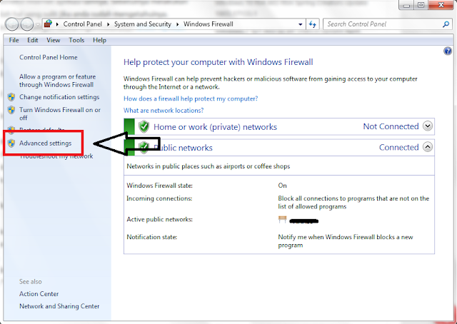Click the Back navigation arrow button

click(12, 24)
